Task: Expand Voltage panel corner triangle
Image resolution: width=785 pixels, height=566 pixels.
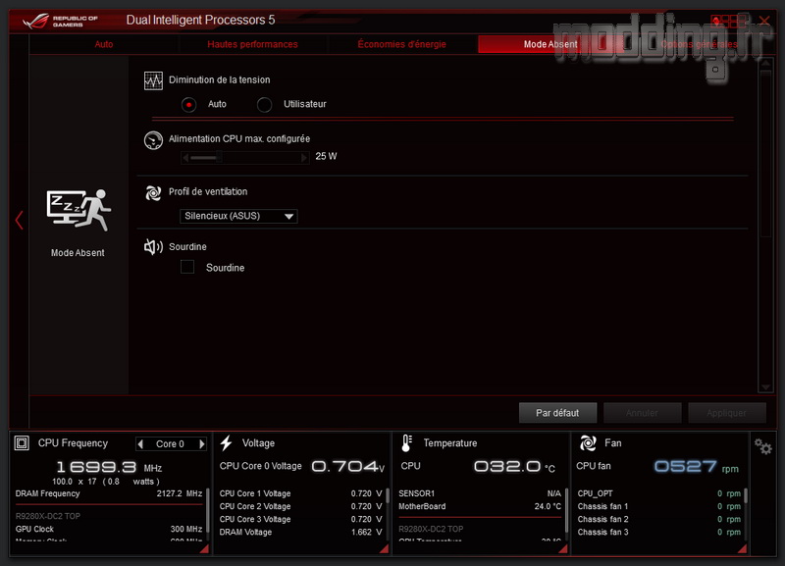Action: 384,549
